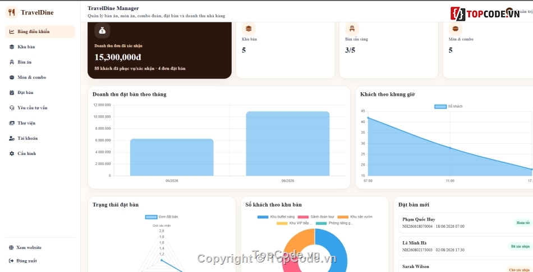The height and width of the screenshot is (272, 533).
Task: Click the Yêu cầu tư vấn headset icon
Action: point(12,108)
